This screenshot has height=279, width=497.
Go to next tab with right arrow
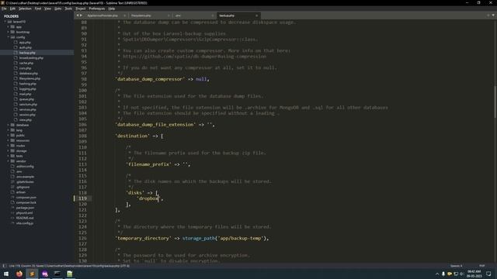(x=81, y=15)
